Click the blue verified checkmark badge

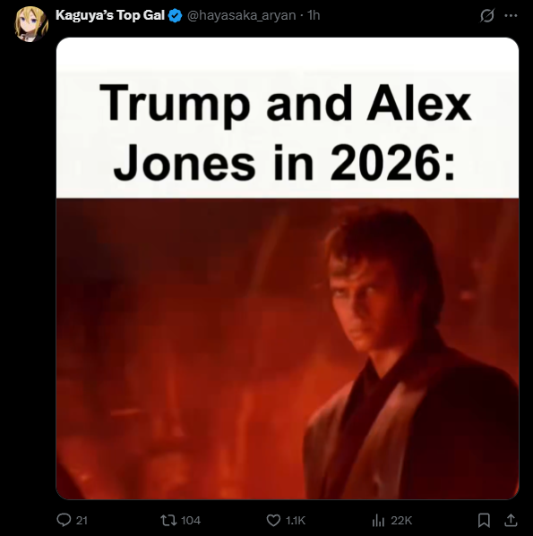pyautogui.click(x=176, y=16)
